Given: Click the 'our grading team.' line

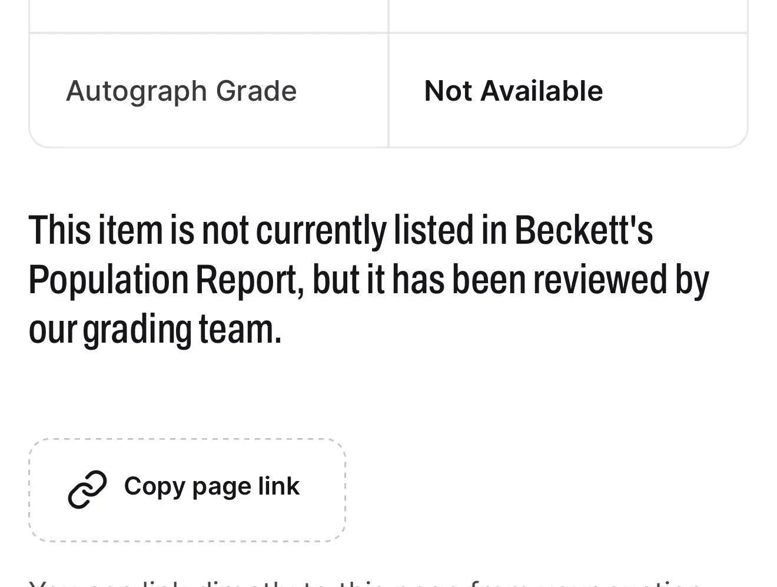Looking at the screenshot, I should click(155, 330).
